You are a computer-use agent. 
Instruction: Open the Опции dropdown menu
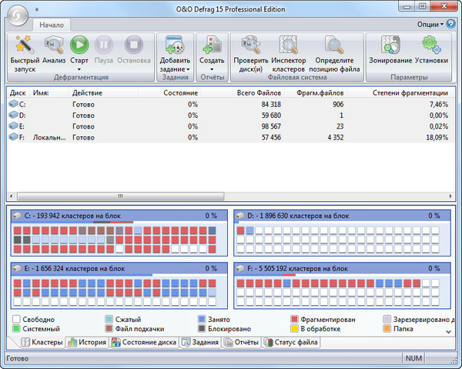pos(431,24)
